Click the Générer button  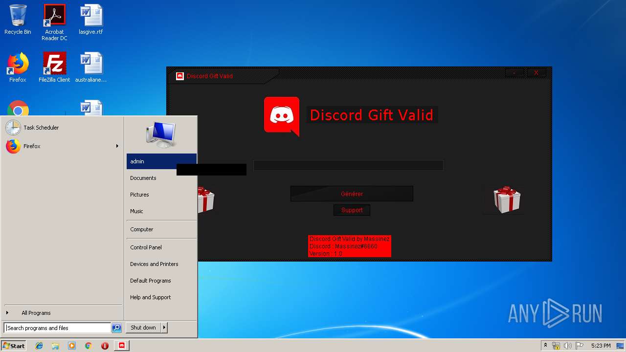(x=352, y=194)
